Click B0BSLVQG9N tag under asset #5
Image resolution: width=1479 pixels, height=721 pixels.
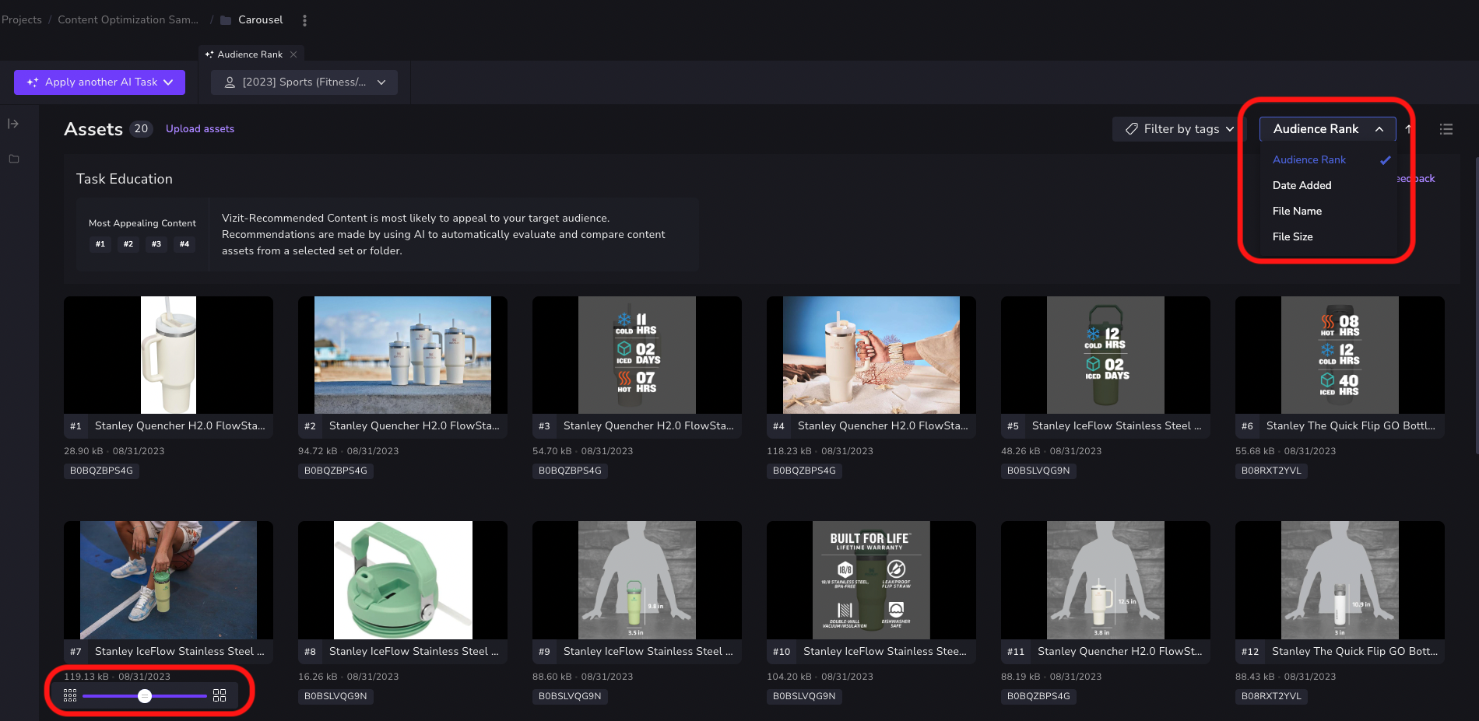pos(1038,471)
